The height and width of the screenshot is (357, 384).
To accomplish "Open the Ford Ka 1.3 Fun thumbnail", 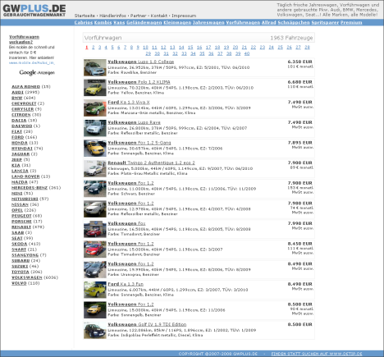I will 95,290.
